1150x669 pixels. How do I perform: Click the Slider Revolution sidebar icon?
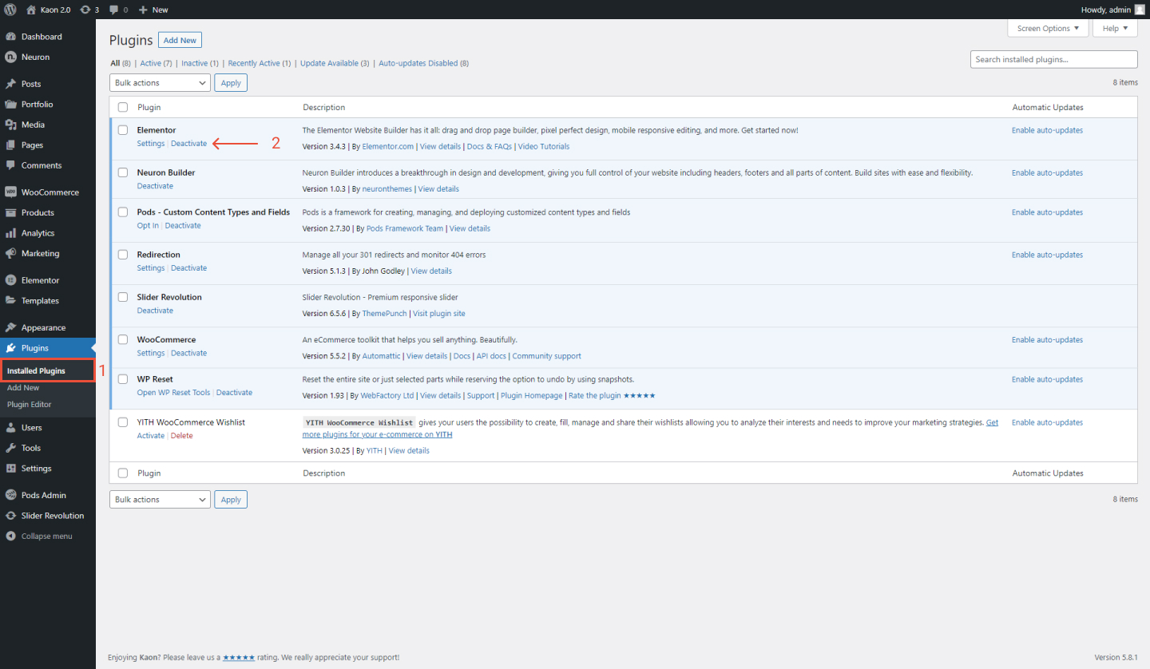pos(11,516)
